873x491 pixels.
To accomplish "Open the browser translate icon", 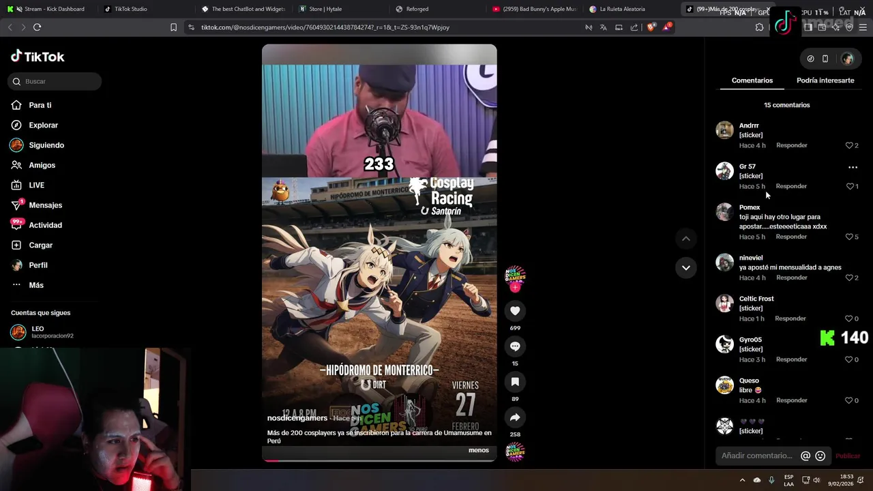I will (x=603, y=27).
